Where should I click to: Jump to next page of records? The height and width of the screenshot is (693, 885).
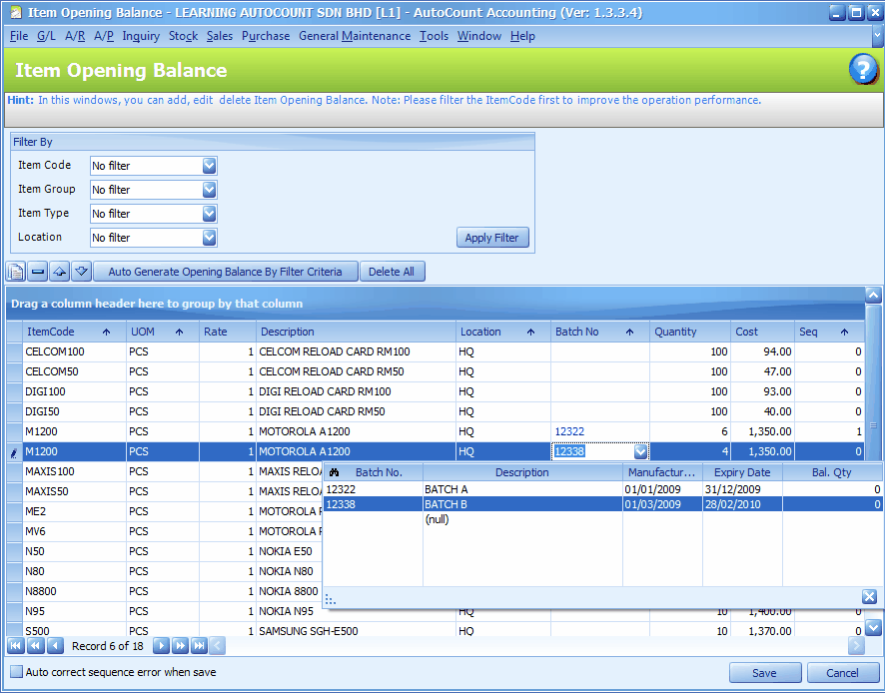tap(180, 646)
